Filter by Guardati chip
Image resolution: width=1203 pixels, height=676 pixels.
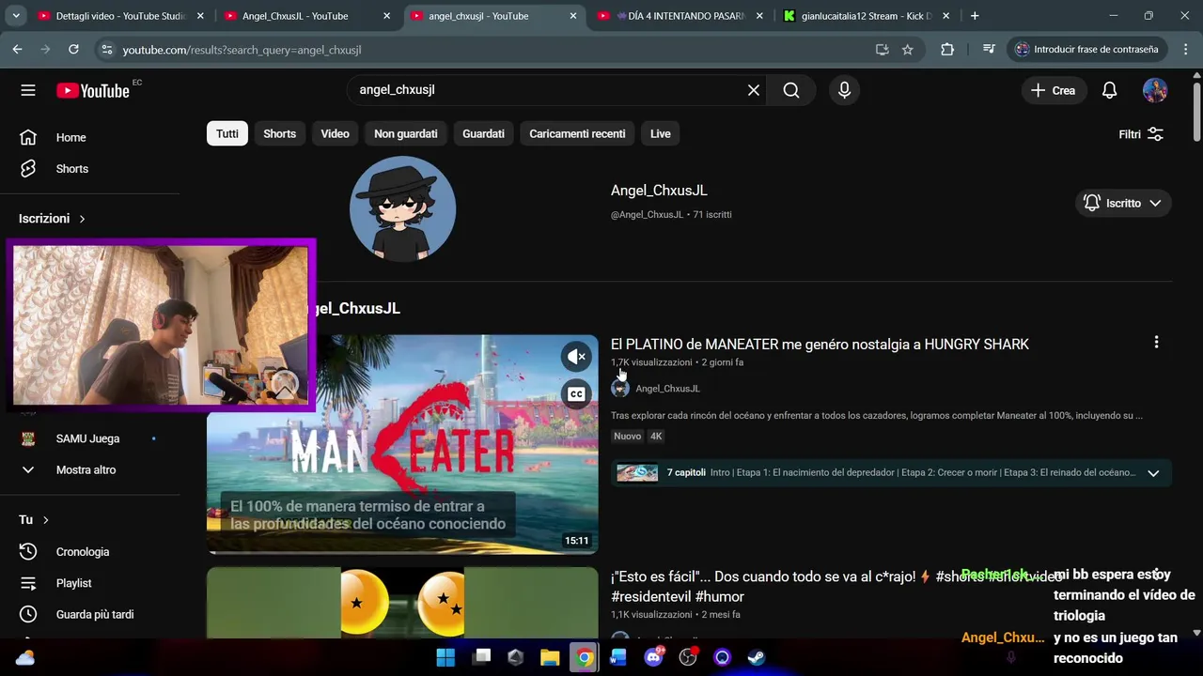[483, 133]
